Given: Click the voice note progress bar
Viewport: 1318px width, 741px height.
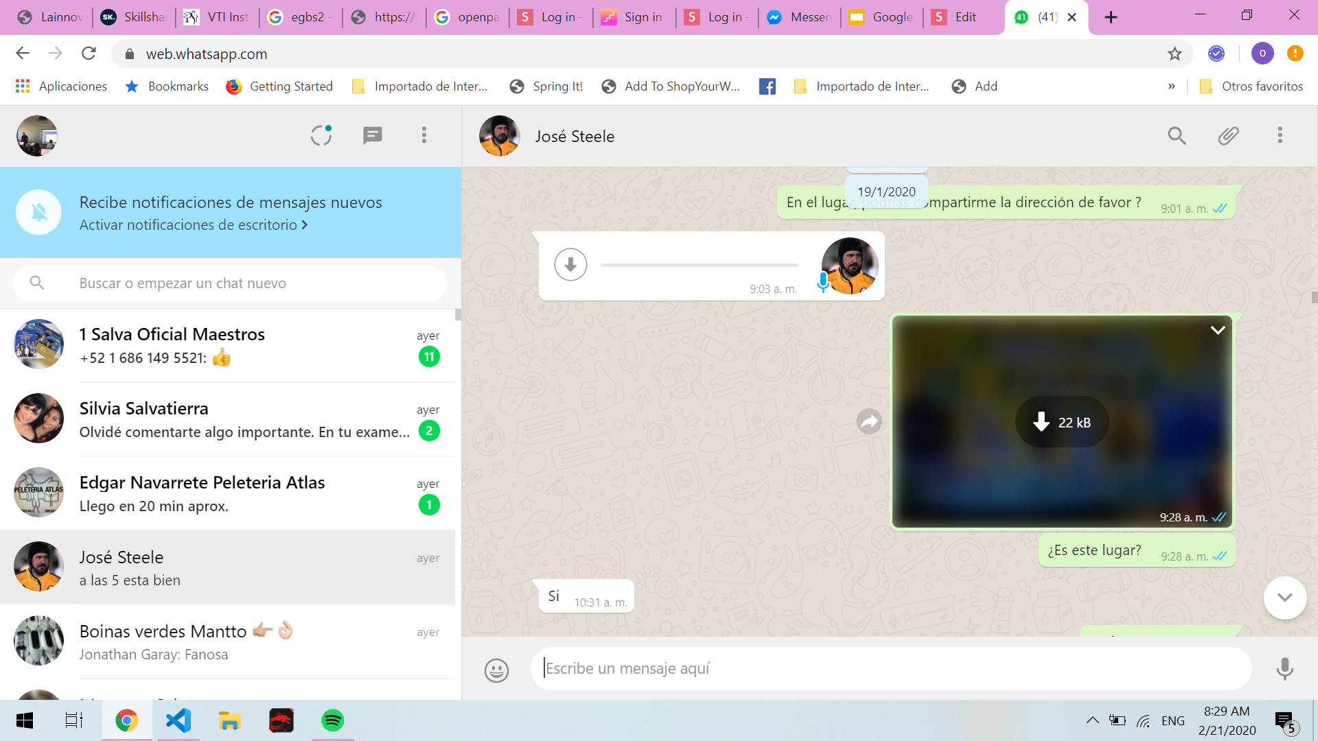Looking at the screenshot, I should click(x=699, y=265).
